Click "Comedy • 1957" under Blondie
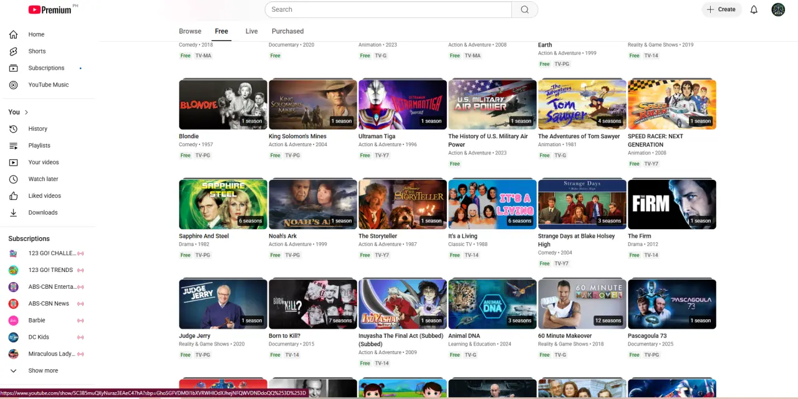 coord(196,144)
